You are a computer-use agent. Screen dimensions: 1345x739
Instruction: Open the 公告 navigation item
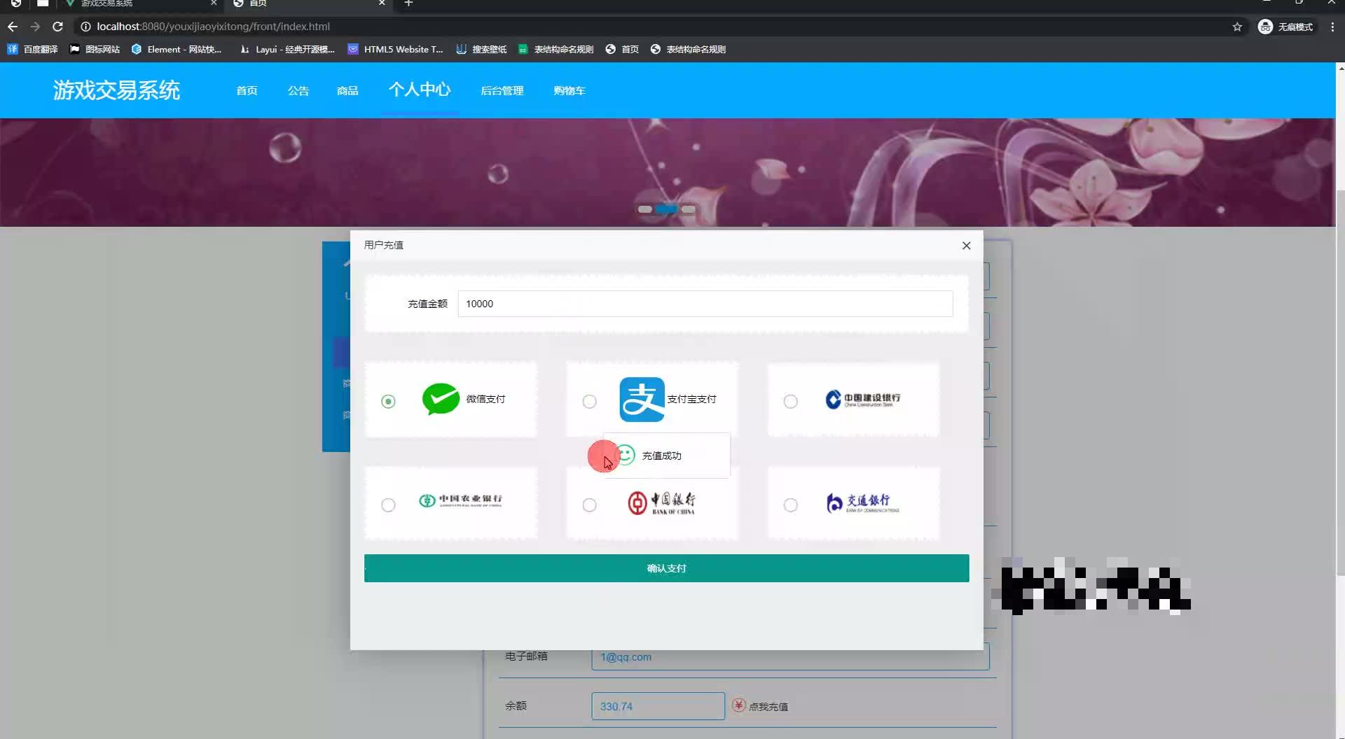[298, 91]
